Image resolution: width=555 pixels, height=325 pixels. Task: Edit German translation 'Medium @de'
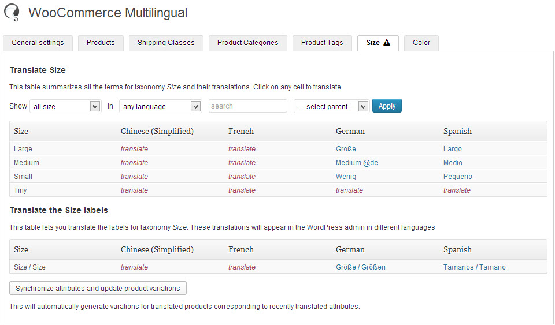coord(357,163)
